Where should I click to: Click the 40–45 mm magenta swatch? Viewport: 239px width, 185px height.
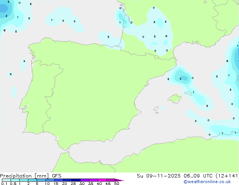(102, 180)
